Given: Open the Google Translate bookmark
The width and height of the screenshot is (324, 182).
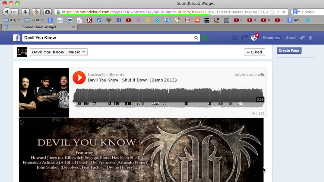Looking at the screenshot, I should coord(168,20).
